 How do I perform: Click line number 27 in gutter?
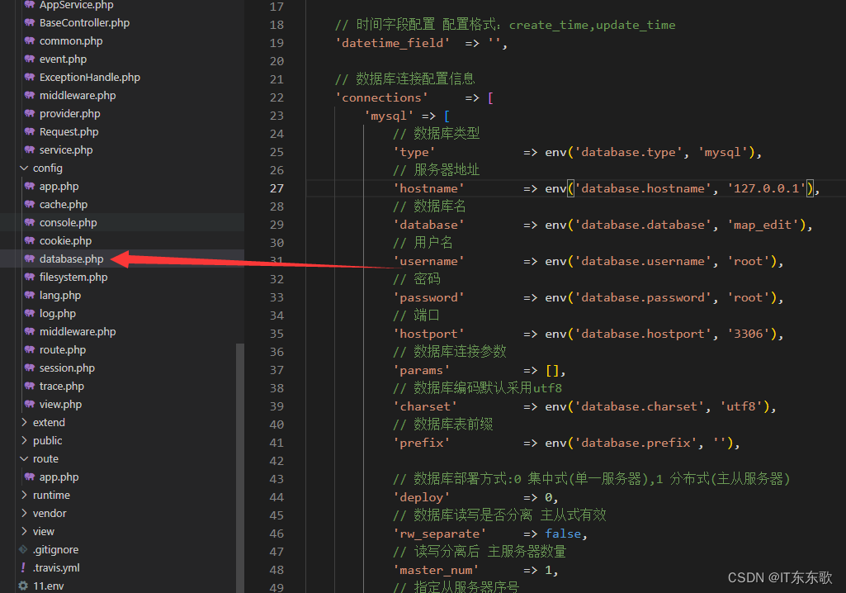(276, 188)
